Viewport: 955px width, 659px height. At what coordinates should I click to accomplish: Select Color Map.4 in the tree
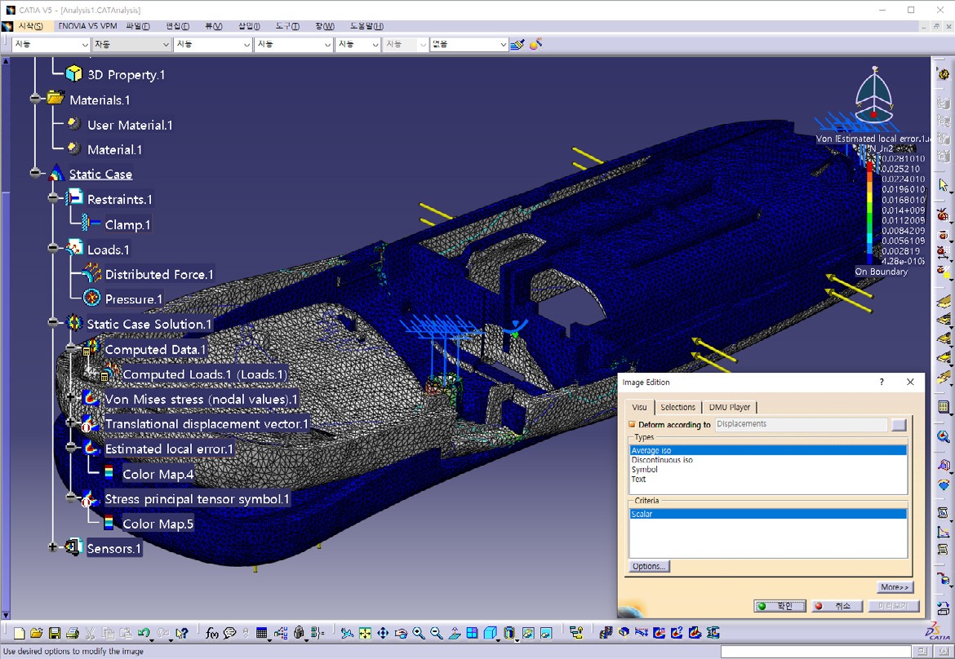tap(158, 474)
